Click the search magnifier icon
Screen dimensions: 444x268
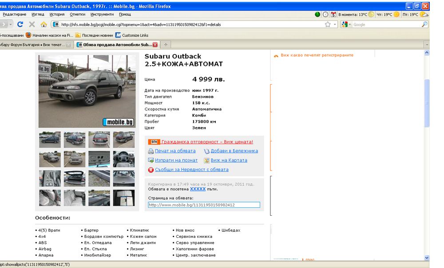click(x=424, y=24)
